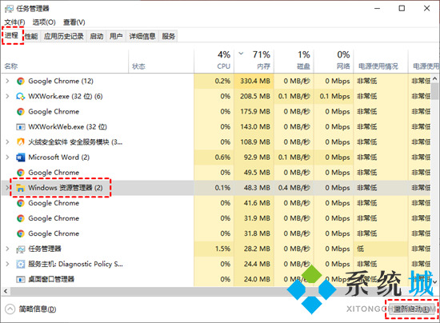Viewport: 440px width, 323px height.
Task: Click the 火绒安全软件 shield icon
Action: tap(21, 142)
